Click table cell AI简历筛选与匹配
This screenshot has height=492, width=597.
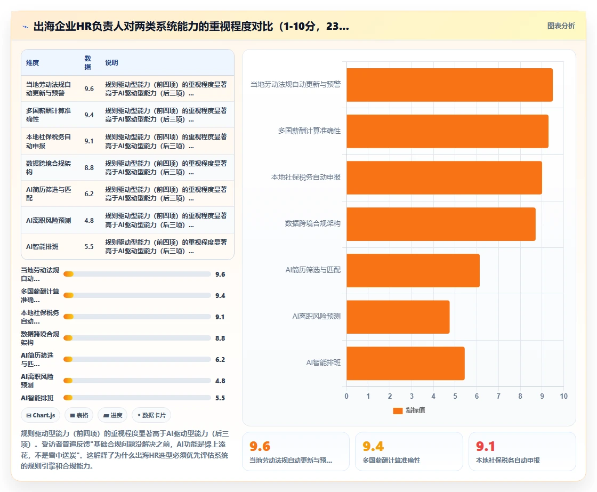click(49, 194)
